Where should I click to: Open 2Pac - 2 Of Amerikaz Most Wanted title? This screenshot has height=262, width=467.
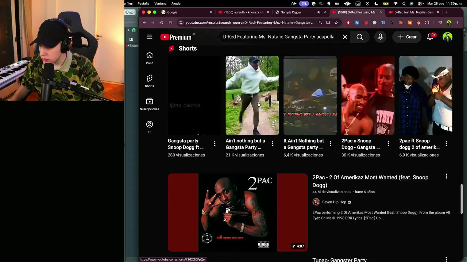(370, 181)
